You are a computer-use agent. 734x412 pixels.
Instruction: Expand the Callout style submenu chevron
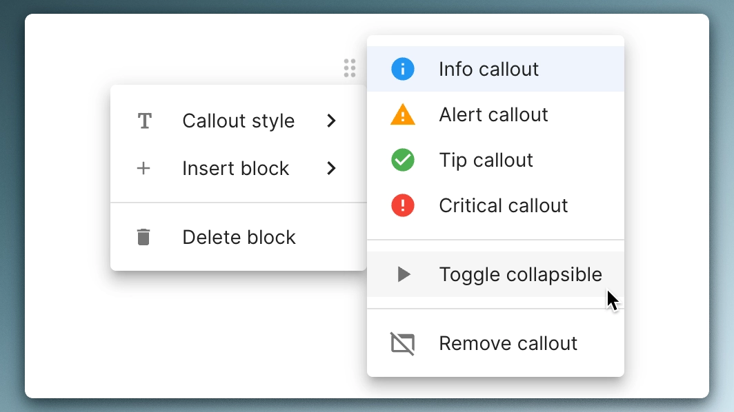click(332, 121)
